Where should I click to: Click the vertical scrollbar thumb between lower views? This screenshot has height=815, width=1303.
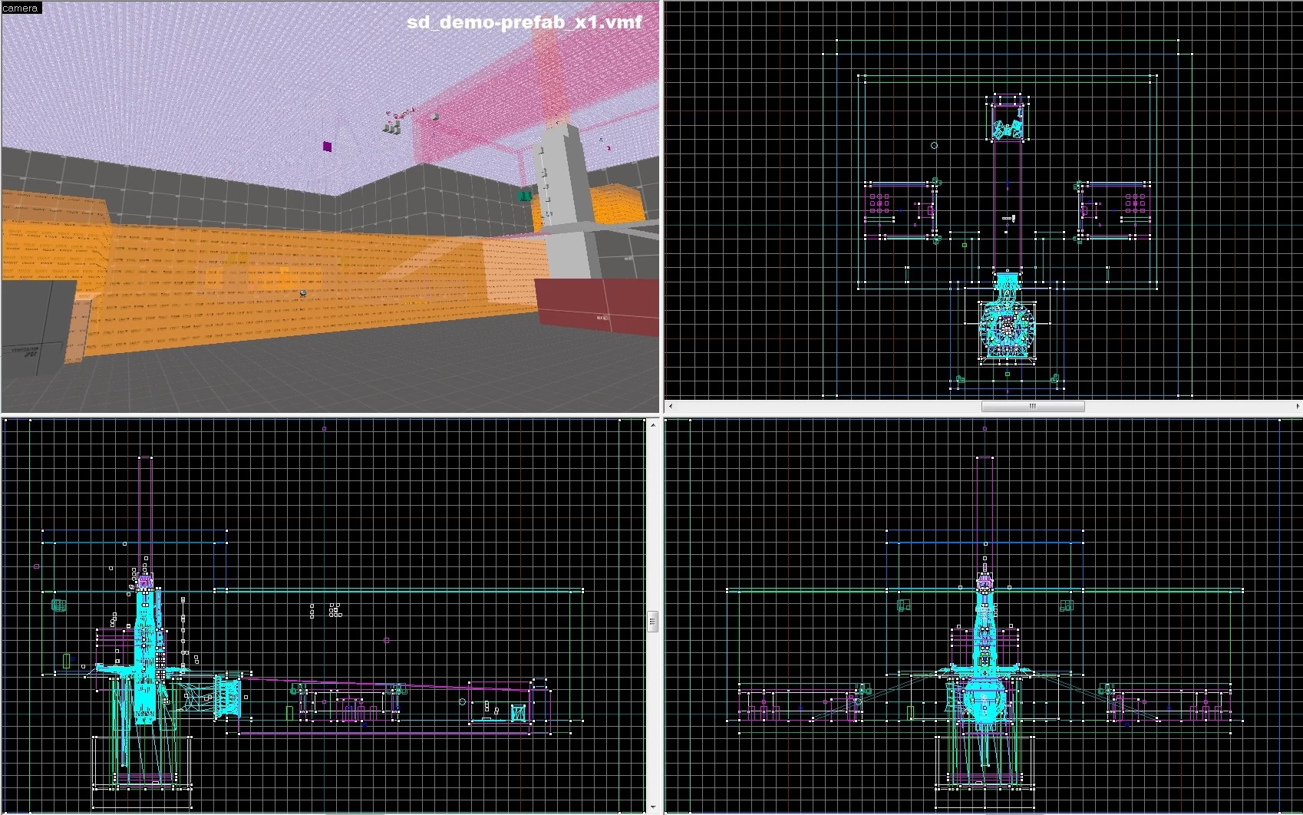(653, 621)
